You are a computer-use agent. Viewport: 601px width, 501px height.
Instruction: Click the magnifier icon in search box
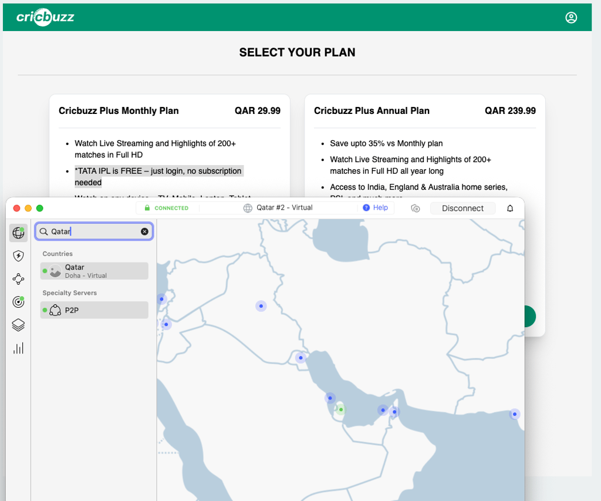coord(43,231)
